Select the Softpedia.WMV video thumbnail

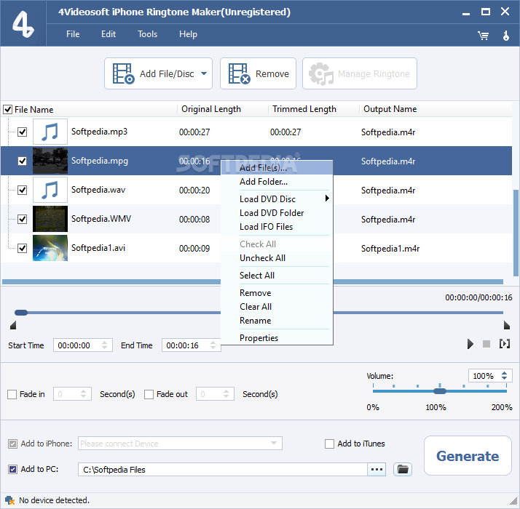[50, 219]
